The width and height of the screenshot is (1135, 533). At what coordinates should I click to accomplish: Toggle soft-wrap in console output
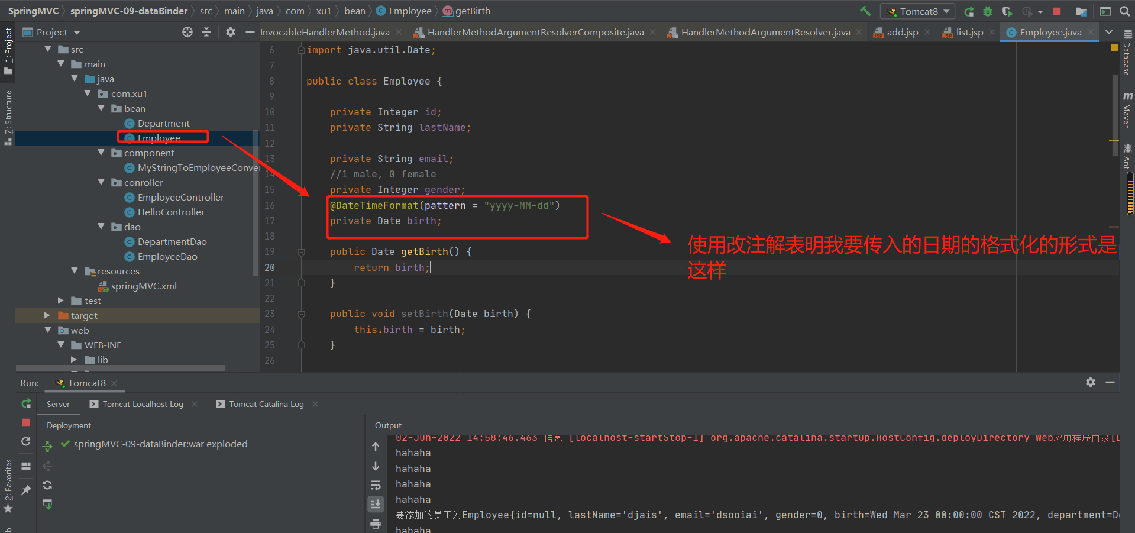376,485
